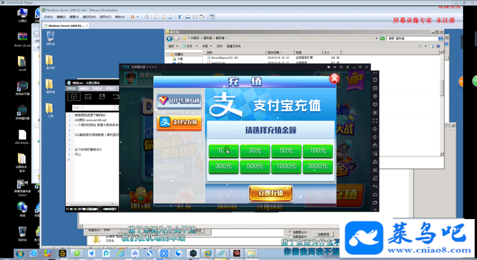Choose the 3000元 recharge amount
Image resolution: width=477 pixels, height=260 pixels.
318,166
